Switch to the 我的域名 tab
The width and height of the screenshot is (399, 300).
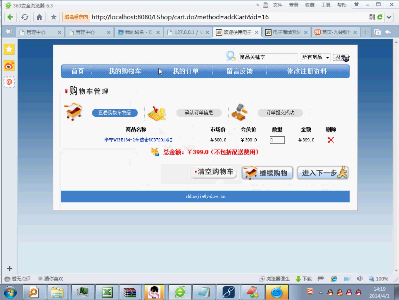coord(139,32)
